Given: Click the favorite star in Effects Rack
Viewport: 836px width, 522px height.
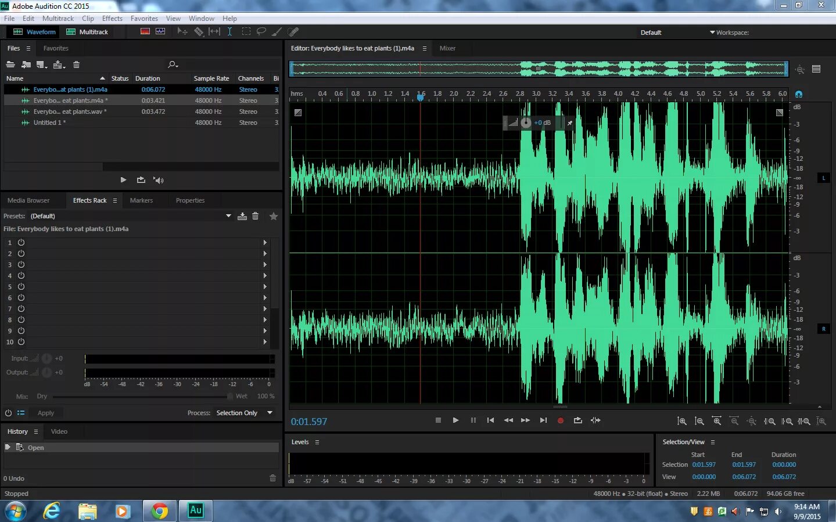Looking at the screenshot, I should coord(274,216).
